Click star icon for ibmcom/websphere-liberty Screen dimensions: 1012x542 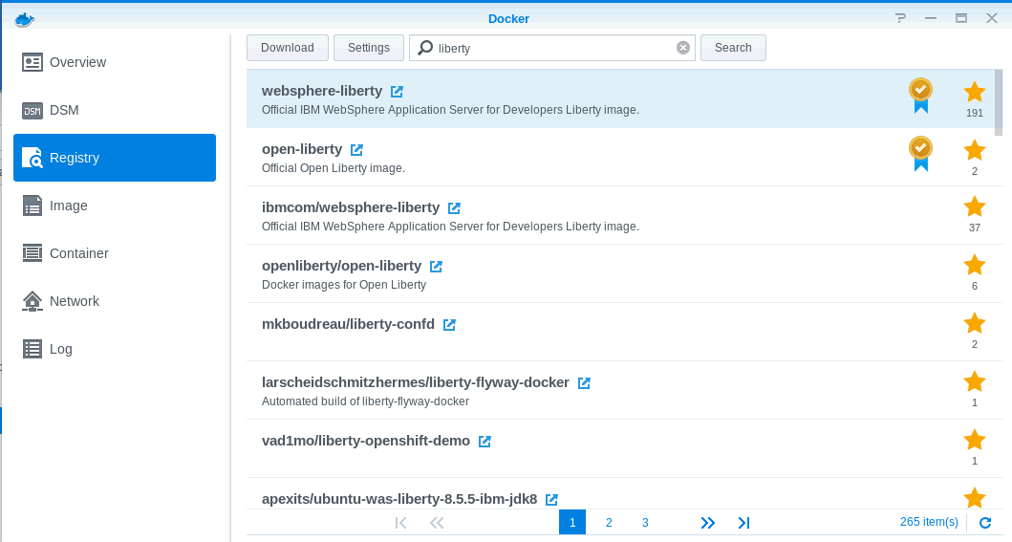[974, 206]
